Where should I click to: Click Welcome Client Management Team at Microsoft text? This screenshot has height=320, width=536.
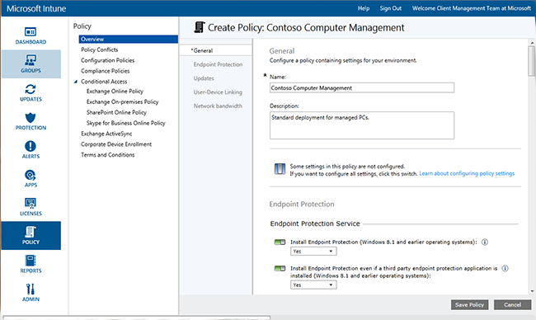coord(472,8)
